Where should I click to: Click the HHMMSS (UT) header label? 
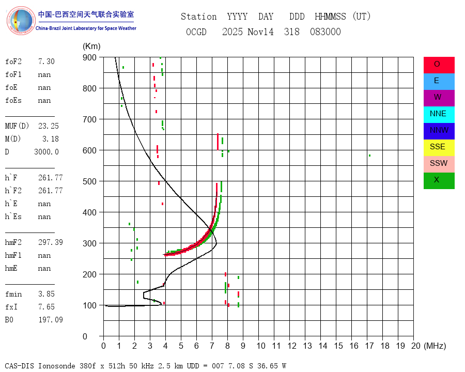coord(343,17)
